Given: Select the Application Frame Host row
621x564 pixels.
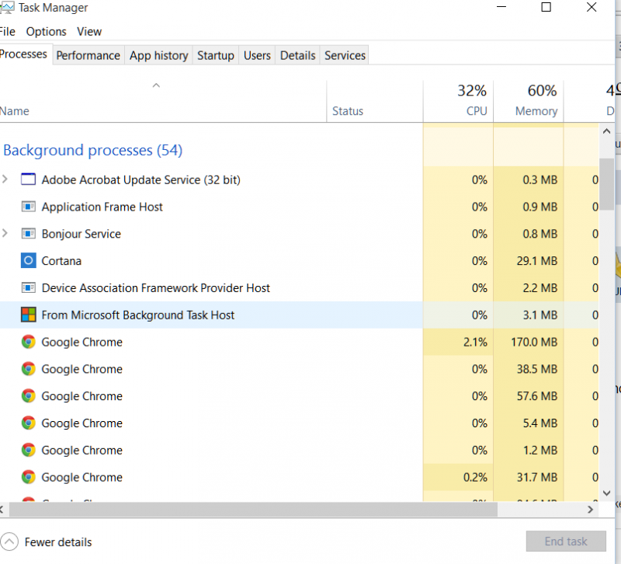Looking at the screenshot, I should pyautogui.click(x=300, y=207).
